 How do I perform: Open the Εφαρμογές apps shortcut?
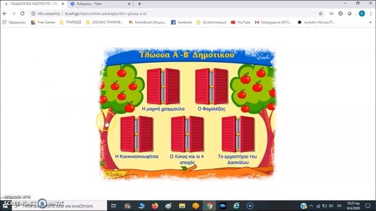[x=14, y=22]
